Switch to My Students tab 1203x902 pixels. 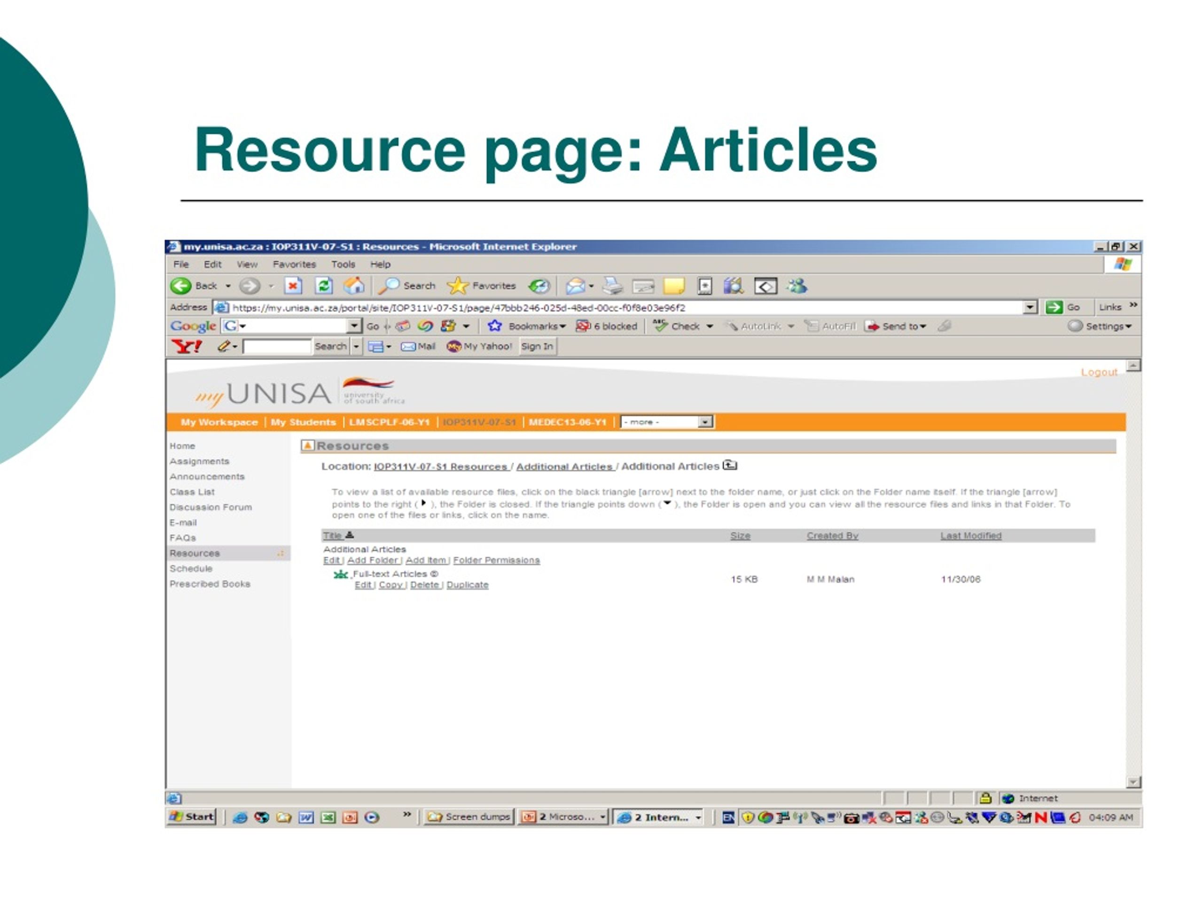pyautogui.click(x=304, y=422)
